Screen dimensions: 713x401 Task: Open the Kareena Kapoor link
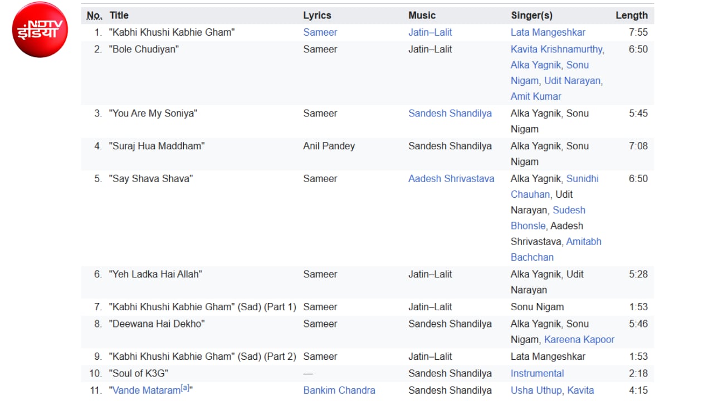579,340
